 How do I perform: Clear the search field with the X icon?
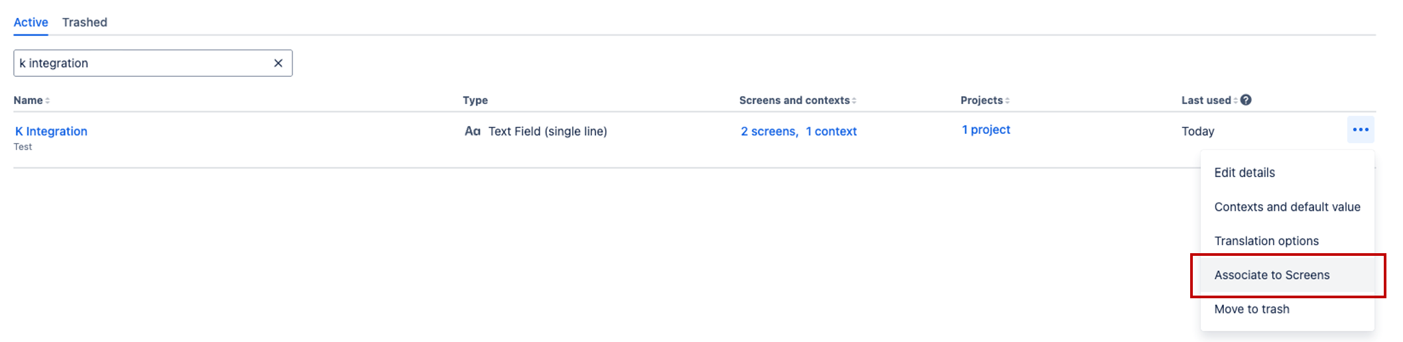pos(278,63)
